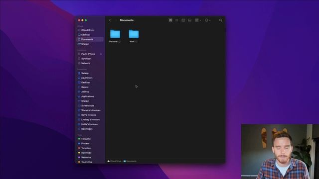Open the Screenshots sidebar folder
Screen dimensions: 319x179
point(90,106)
